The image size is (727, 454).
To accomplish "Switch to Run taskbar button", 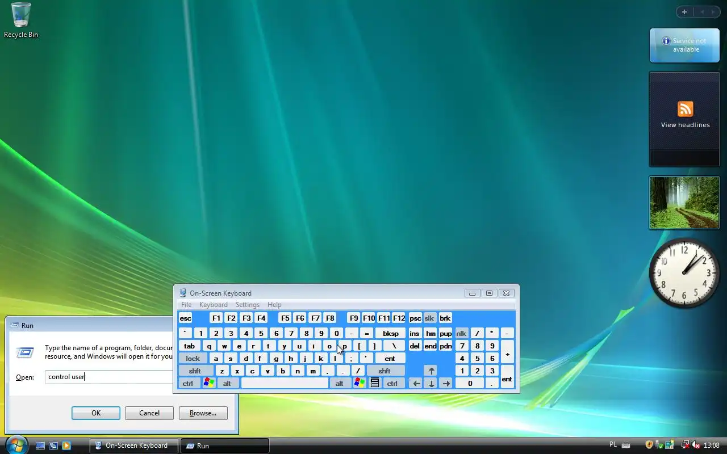I will click(x=225, y=445).
